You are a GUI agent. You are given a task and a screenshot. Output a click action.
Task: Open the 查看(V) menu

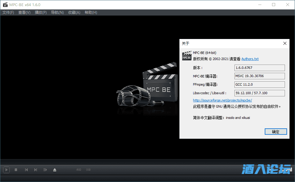(24, 12)
